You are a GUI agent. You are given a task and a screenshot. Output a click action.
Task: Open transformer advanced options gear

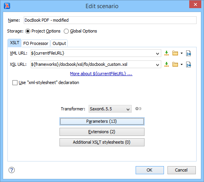tap(138, 109)
